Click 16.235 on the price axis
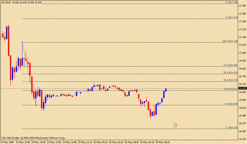Viewport: 247px width, 144px height. pyautogui.click(x=243, y=139)
